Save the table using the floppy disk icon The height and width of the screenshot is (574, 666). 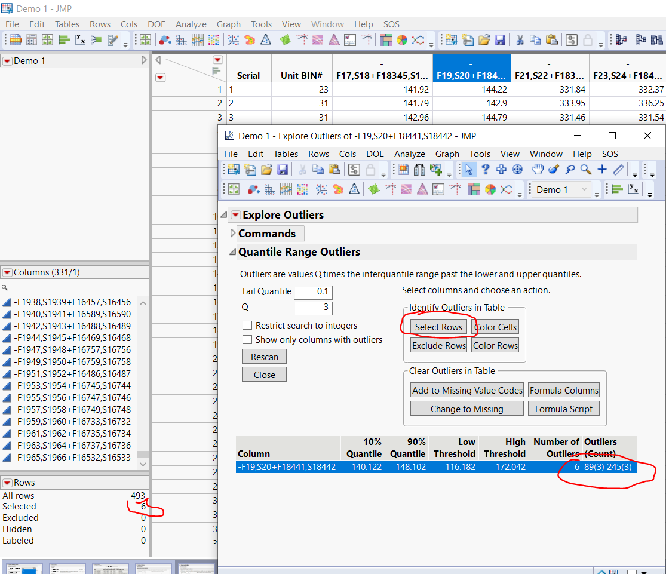point(500,40)
